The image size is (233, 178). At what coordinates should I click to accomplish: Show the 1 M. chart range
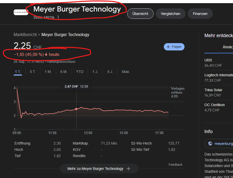click(48, 72)
